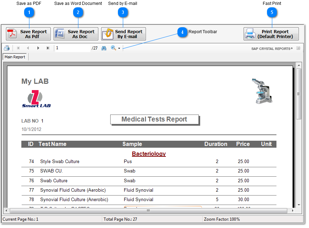
Task: Click the Bacteriology group heading link
Action: [149, 154]
